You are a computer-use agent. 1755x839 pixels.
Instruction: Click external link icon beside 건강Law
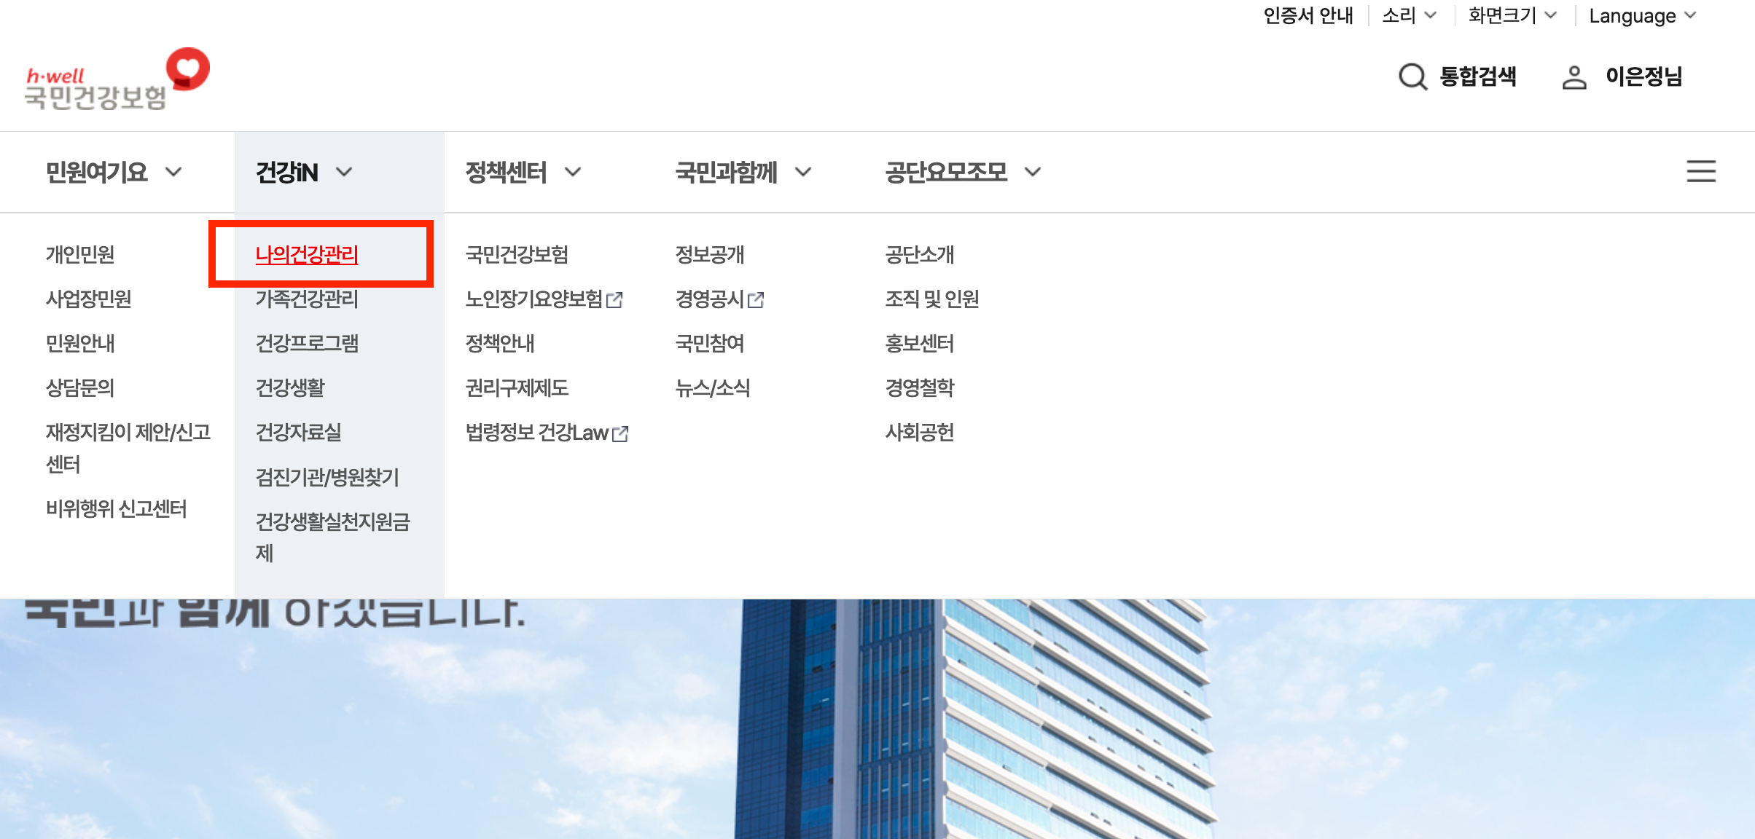[620, 434]
